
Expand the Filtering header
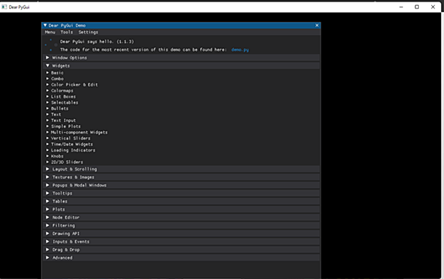(x=181, y=225)
